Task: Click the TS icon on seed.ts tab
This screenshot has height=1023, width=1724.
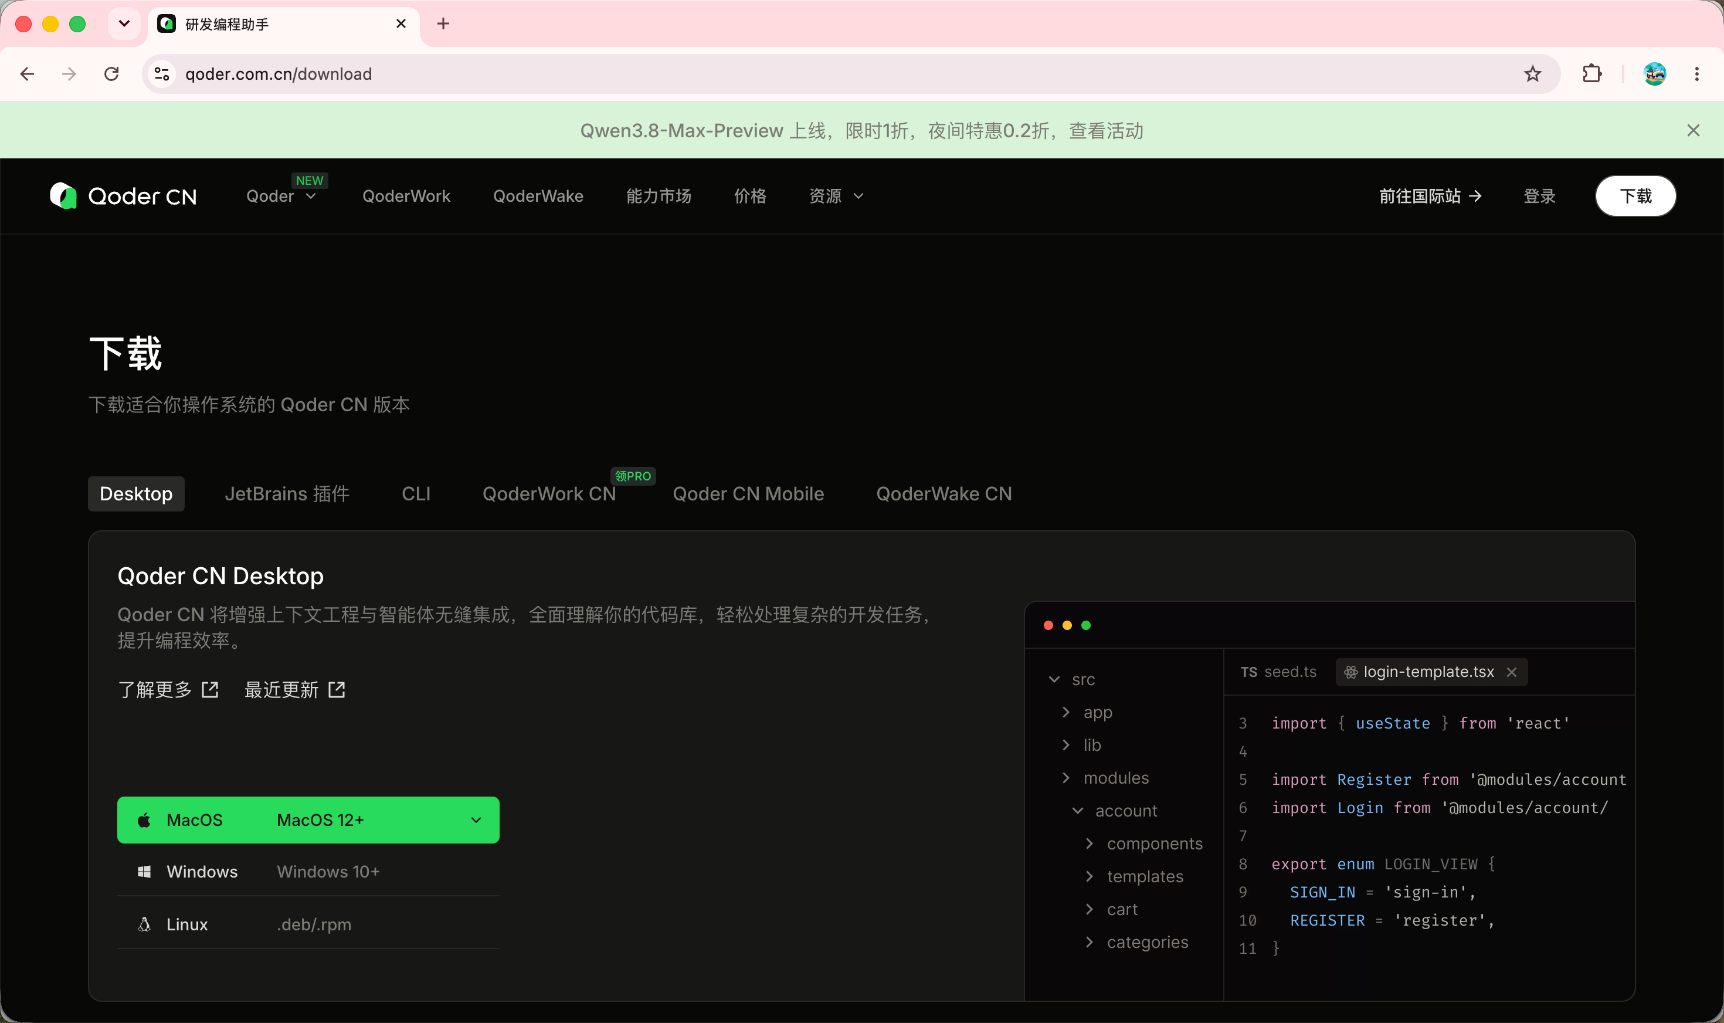Action: 1248,672
